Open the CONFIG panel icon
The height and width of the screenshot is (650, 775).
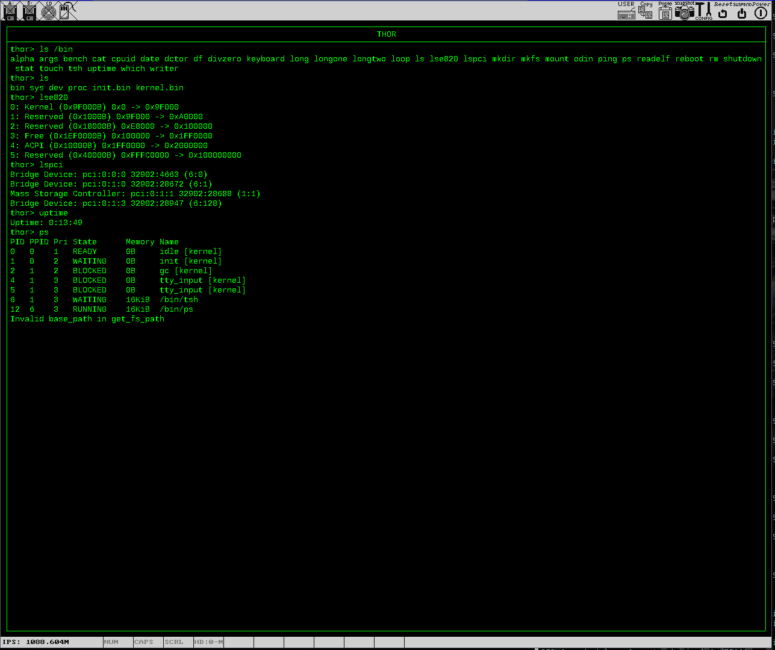(703, 11)
